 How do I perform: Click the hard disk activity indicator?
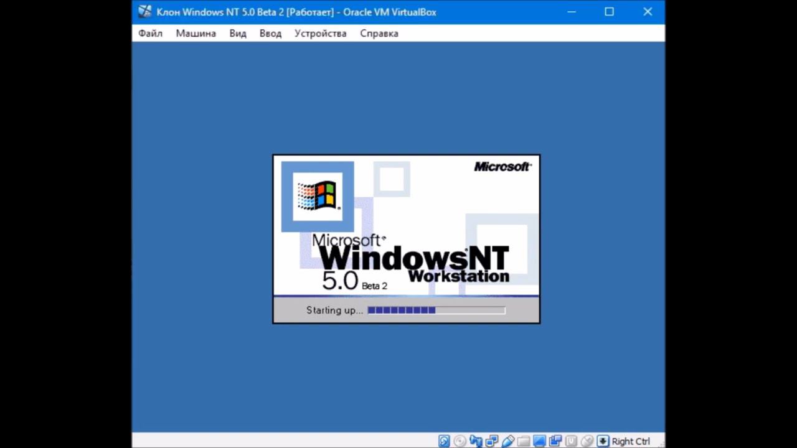(x=444, y=441)
